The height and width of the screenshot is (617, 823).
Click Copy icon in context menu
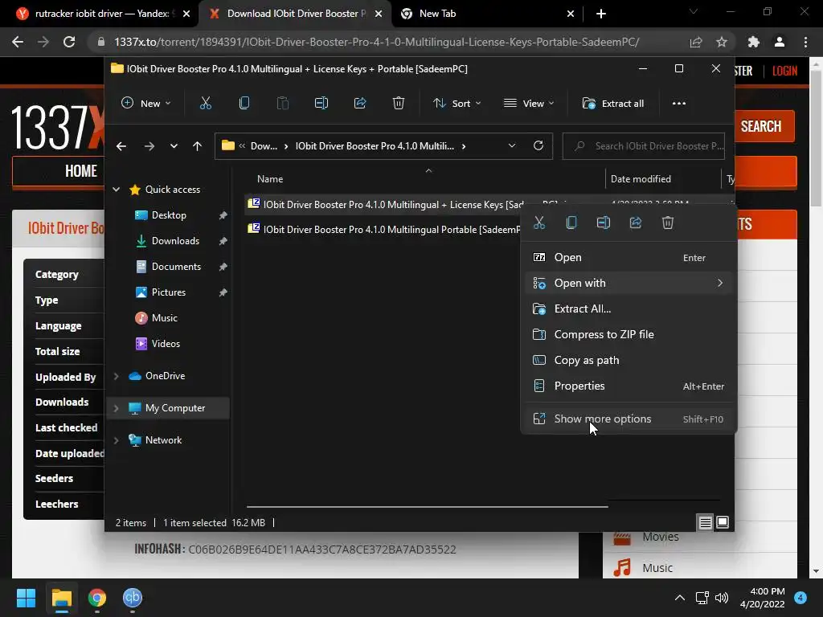(x=571, y=223)
